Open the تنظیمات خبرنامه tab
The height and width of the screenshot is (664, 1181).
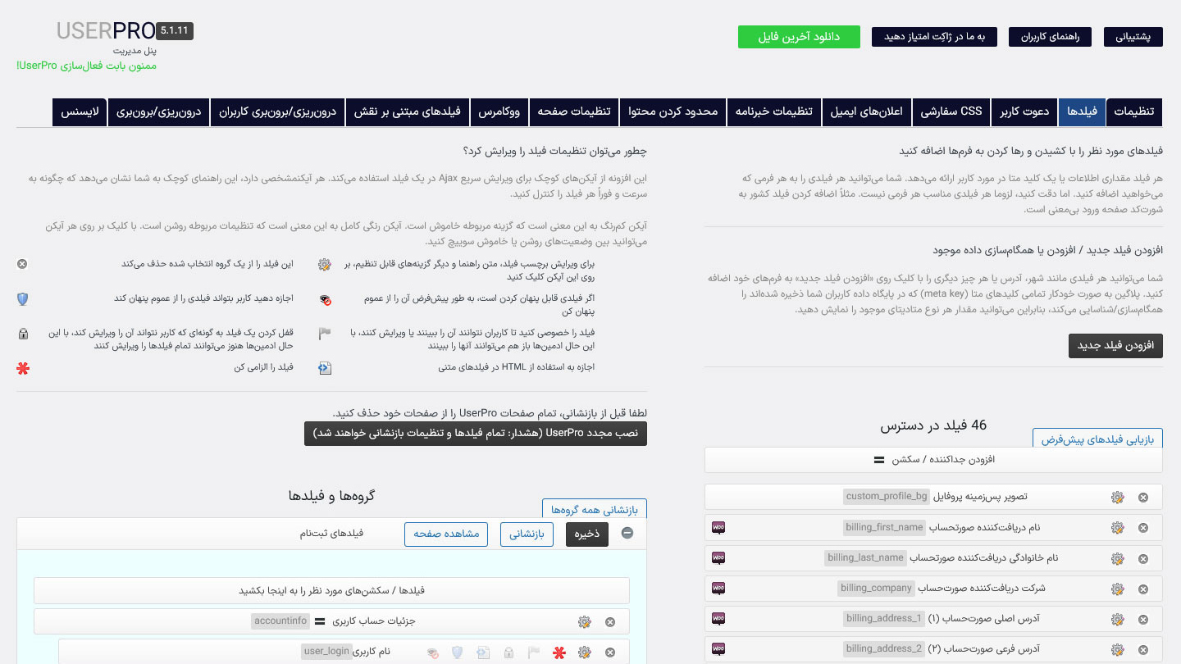pos(774,111)
